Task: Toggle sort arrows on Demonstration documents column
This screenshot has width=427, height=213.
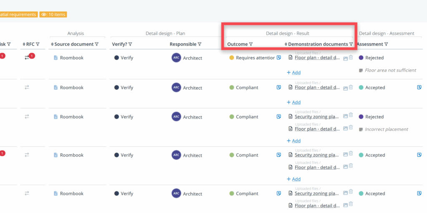Action: point(286,44)
